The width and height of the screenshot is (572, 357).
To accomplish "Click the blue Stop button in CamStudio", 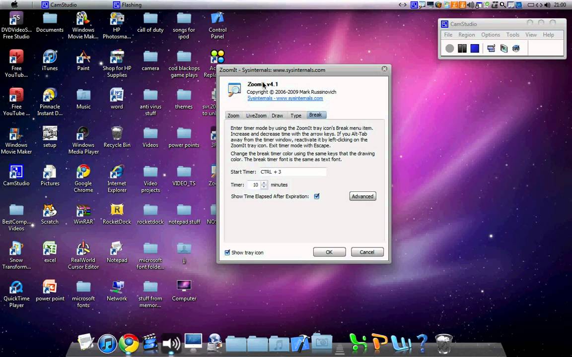I will (x=475, y=48).
